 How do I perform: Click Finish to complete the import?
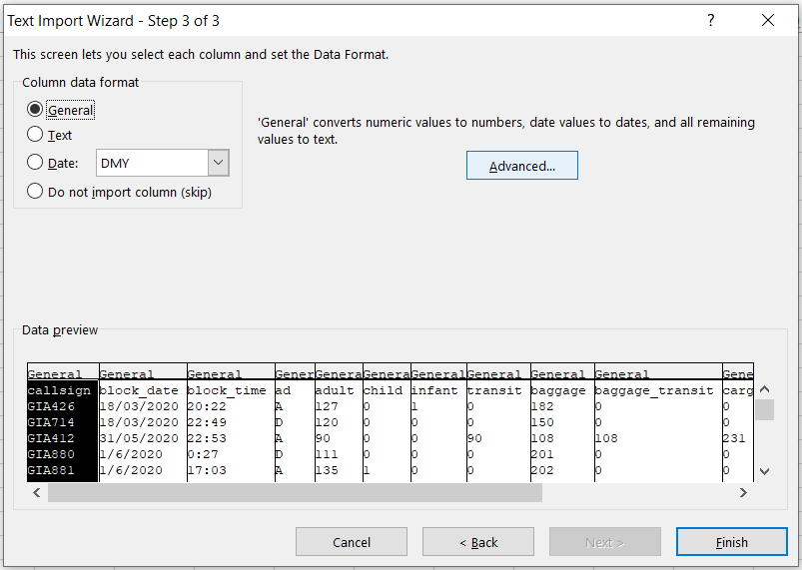[731, 542]
